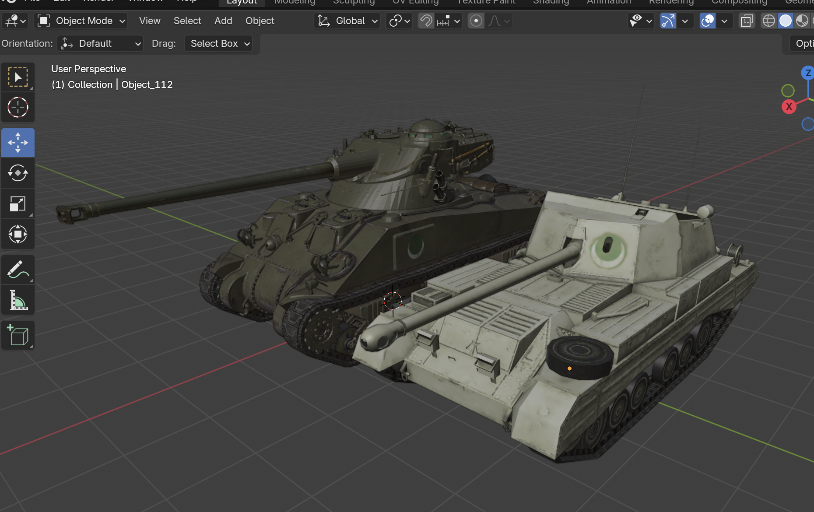This screenshot has height=512, width=814.
Task: Switch to the Scale tool
Action: 18,203
